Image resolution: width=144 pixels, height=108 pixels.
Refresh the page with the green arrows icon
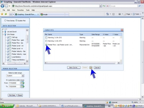(104, 6)
